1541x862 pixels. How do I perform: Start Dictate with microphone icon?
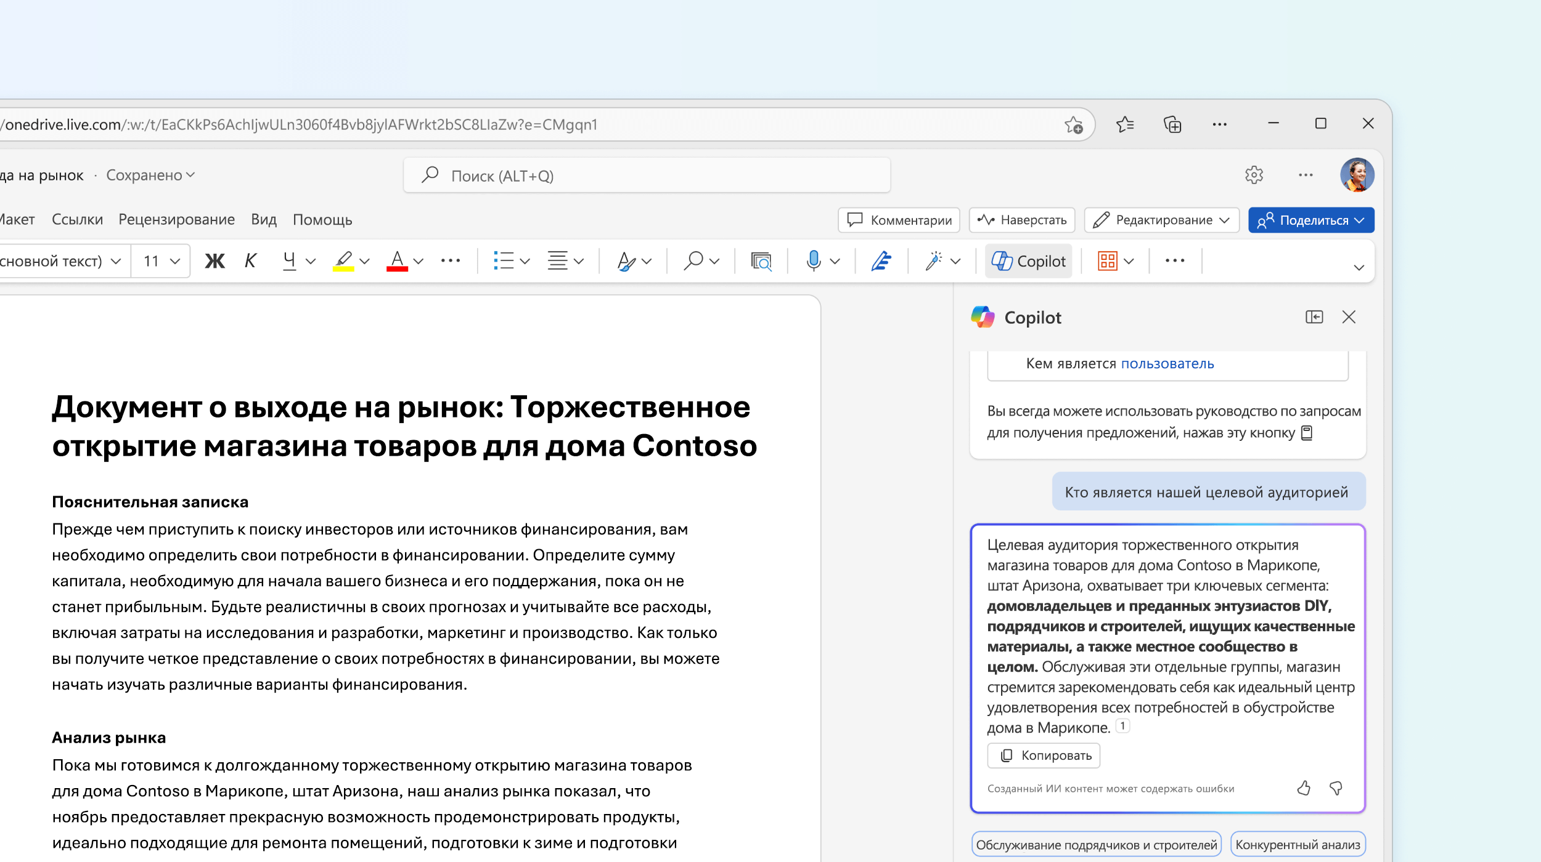[814, 261]
